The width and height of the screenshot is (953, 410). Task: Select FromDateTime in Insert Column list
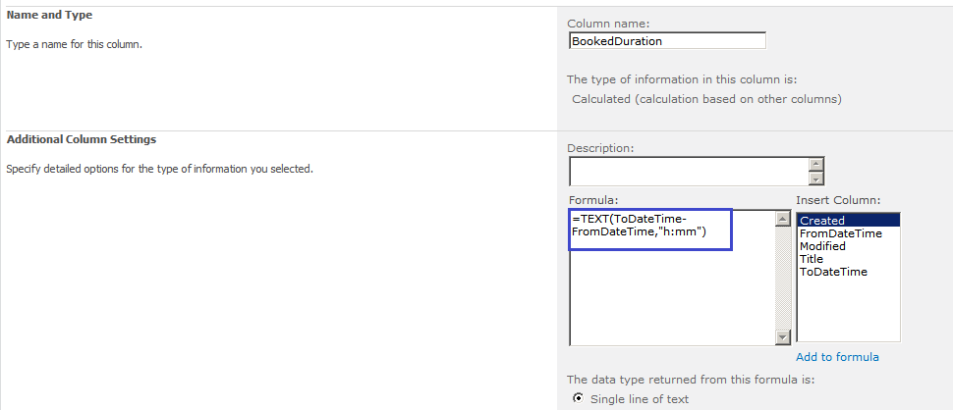[840, 233]
